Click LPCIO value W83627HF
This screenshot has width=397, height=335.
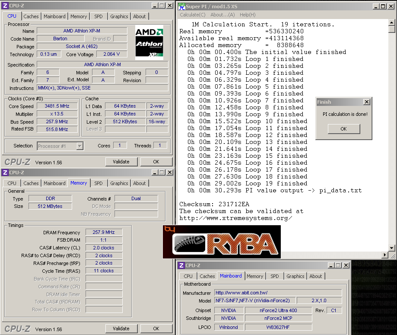pyautogui.click(x=278, y=327)
